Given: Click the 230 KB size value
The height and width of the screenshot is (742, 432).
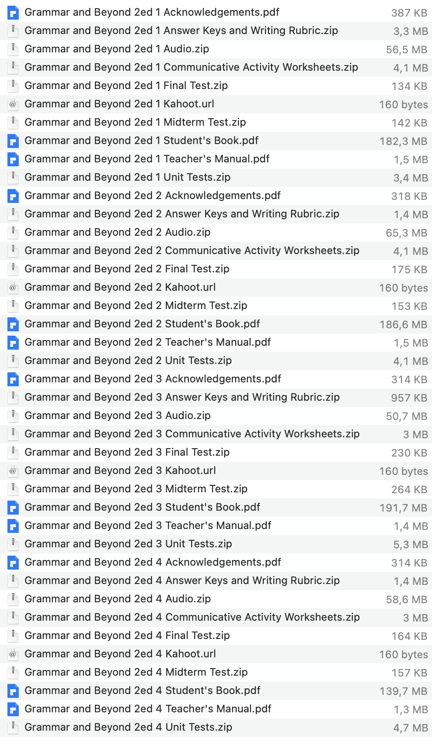Looking at the screenshot, I should [x=409, y=453].
